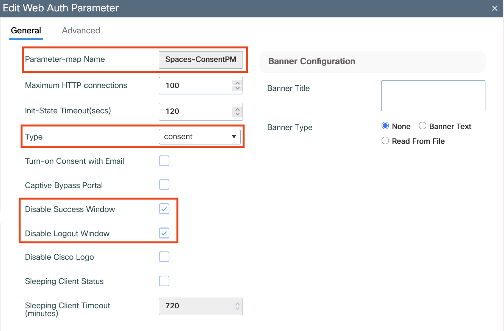Select the General tab
504x331 pixels.
click(x=26, y=30)
